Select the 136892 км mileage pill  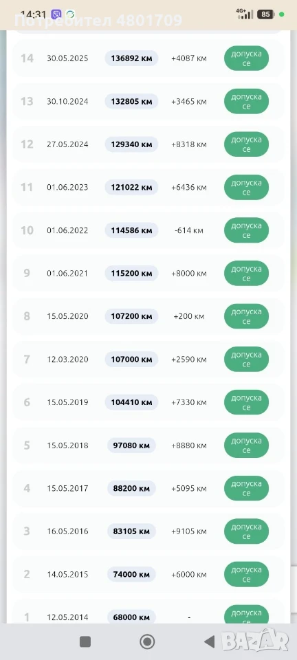click(131, 58)
